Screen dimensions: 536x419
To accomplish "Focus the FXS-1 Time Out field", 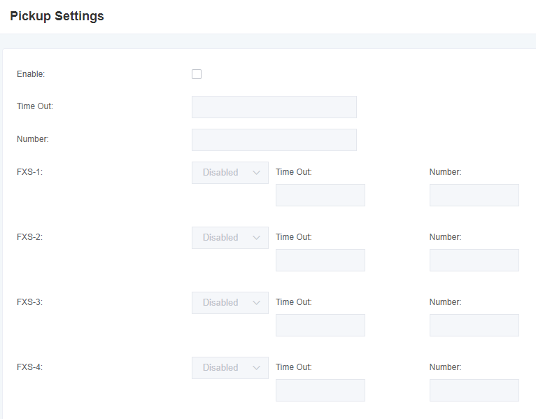I will pos(320,195).
